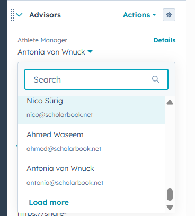This screenshot has width=195, height=216.
Task: Click the magnifying glass search icon
Action: click(x=156, y=79)
